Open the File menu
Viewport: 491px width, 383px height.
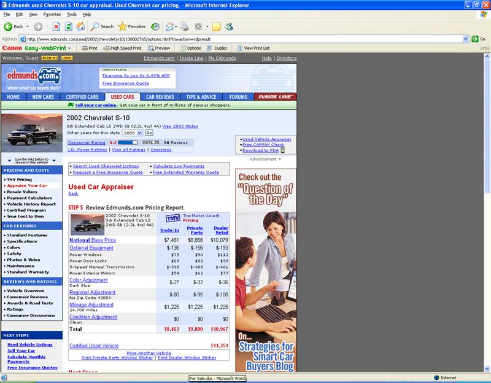(7, 14)
